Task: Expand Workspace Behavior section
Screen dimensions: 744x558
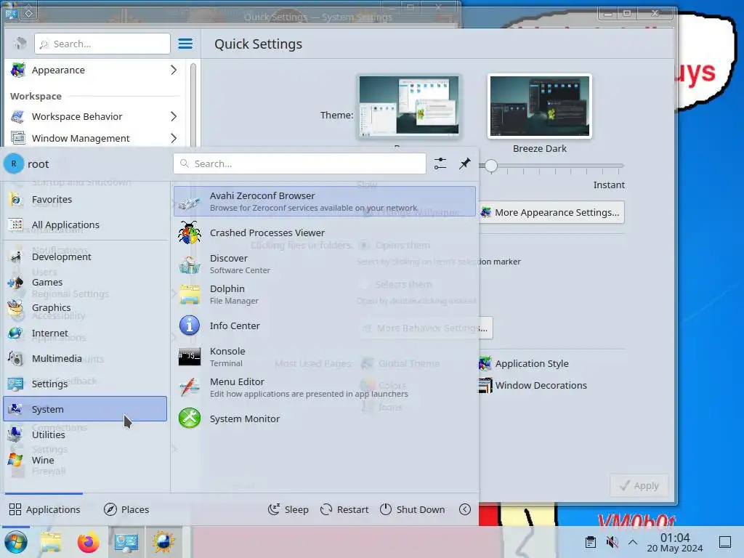Action: (x=95, y=116)
